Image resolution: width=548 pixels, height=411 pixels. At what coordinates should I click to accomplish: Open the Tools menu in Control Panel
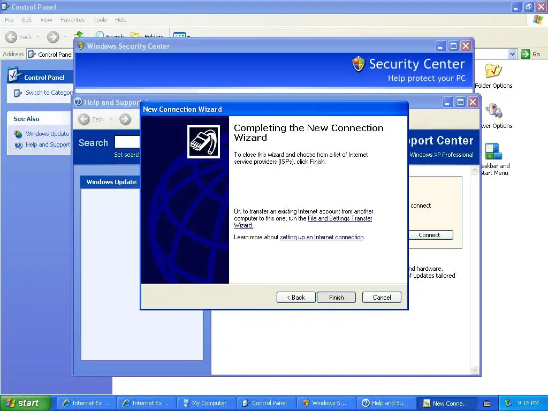click(x=100, y=20)
